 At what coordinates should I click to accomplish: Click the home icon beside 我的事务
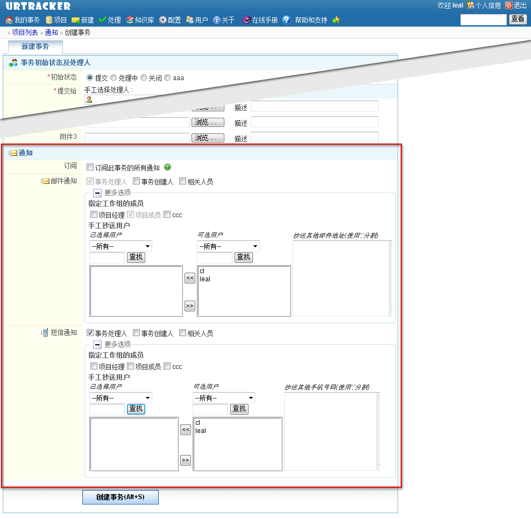pyautogui.click(x=9, y=20)
